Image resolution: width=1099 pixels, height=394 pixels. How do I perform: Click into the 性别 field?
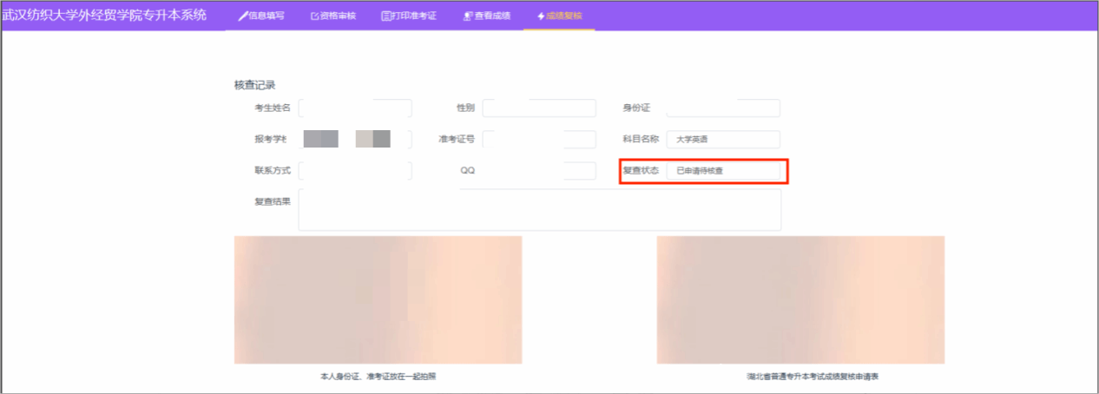coord(538,108)
